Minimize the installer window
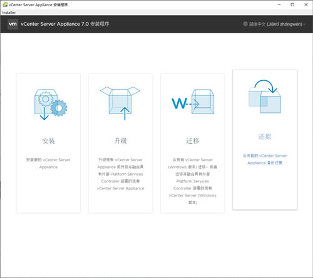The height and width of the screenshot is (278, 313). click(279, 4)
